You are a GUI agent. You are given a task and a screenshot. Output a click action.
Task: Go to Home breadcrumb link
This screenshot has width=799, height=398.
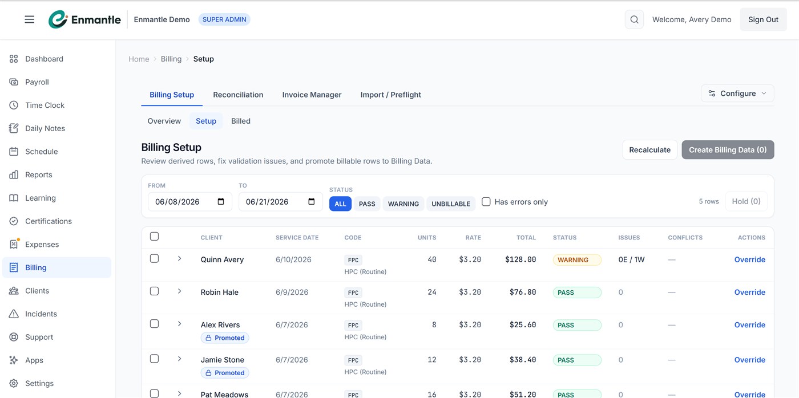(139, 59)
